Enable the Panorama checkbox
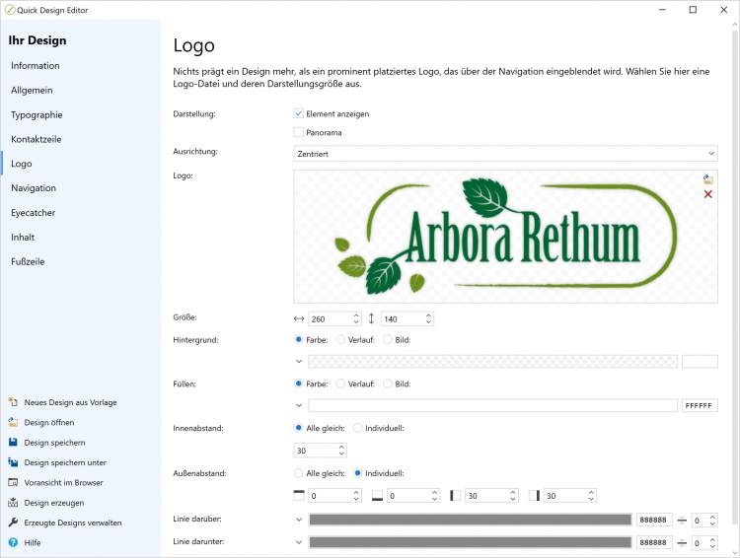Viewport: 740px width, 558px height. point(299,132)
